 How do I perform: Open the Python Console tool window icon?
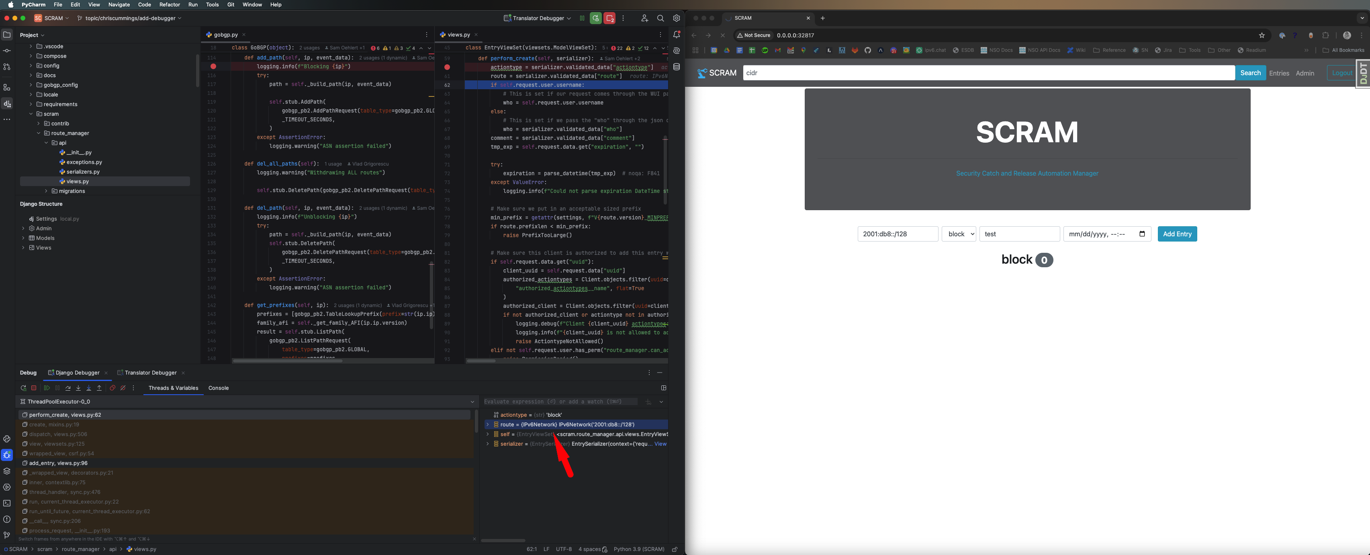[7, 439]
